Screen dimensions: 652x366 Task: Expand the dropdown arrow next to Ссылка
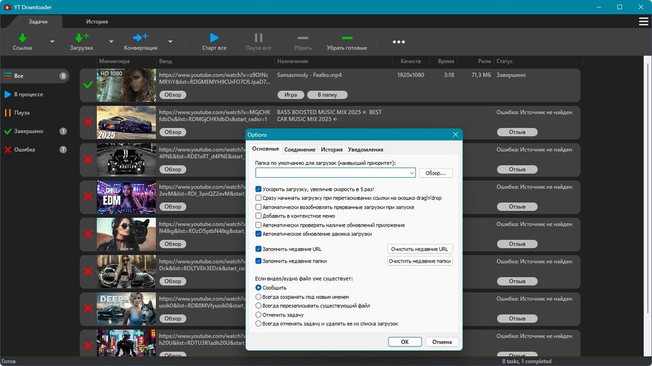52,42
